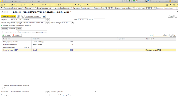Show the list of all open tabs

(x=177, y=8)
